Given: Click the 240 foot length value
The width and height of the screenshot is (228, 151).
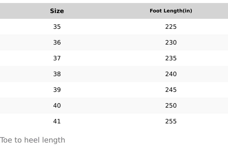Looking at the screenshot, I should tap(171, 74).
